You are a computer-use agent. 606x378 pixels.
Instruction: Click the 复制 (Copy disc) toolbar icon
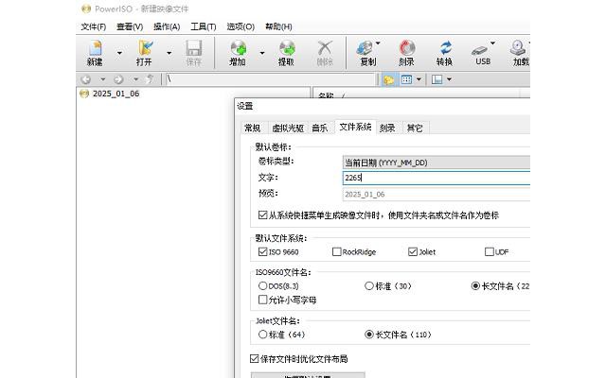tap(365, 53)
